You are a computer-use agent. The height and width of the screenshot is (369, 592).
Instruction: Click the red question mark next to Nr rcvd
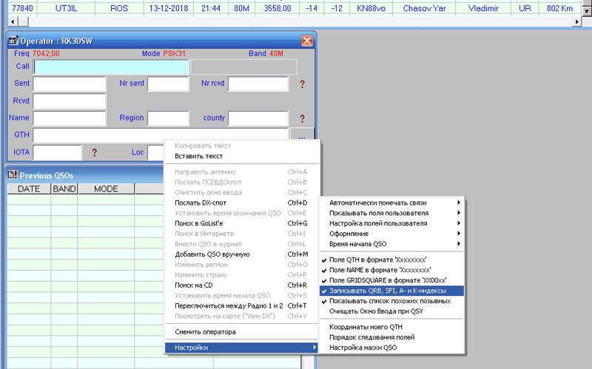[x=302, y=84]
